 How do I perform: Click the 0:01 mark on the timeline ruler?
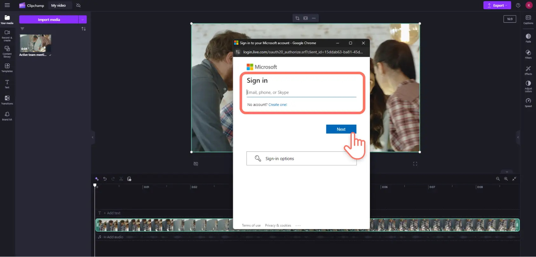point(146,187)
